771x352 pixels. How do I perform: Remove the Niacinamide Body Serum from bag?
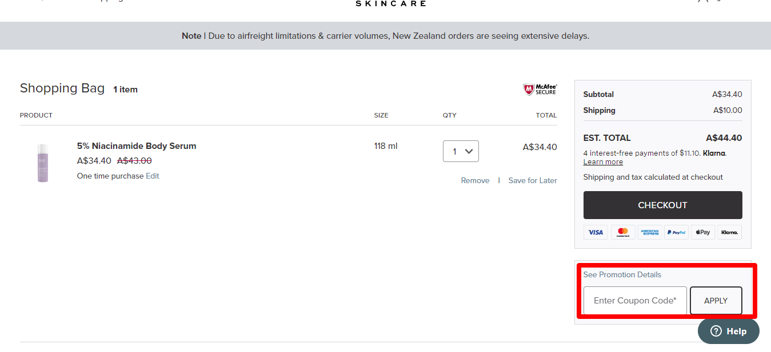click(475, 180)
